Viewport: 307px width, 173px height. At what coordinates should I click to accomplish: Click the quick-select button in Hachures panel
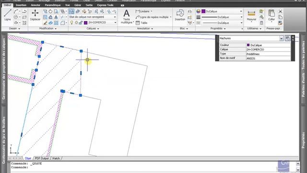pyautogui.click(x=287, y=38)
